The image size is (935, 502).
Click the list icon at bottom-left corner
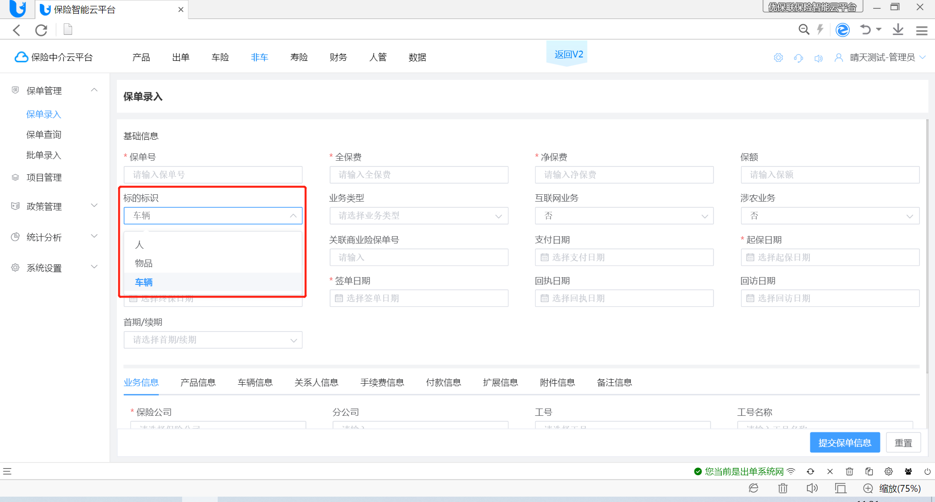(x=7, y=471)
